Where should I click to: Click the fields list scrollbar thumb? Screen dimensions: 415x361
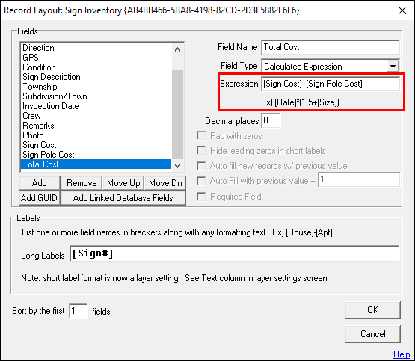178,114
